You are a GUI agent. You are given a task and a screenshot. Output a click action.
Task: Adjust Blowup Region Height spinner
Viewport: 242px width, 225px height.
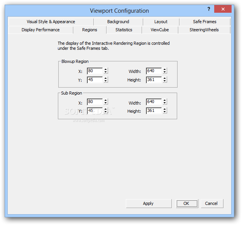pyautogui.click(x=165, y=80)
